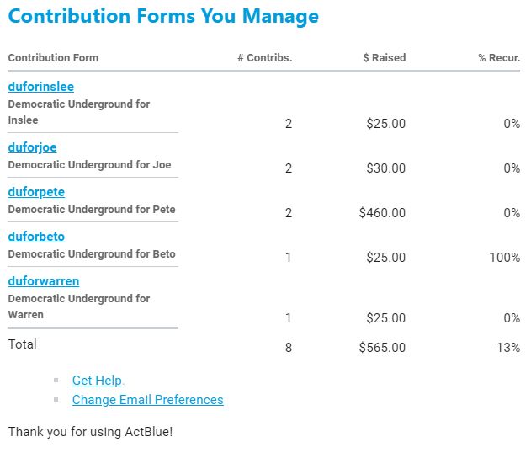The image size is (531, 453).
Task: Click the 13% total recurring value
Action: (508, 348)
